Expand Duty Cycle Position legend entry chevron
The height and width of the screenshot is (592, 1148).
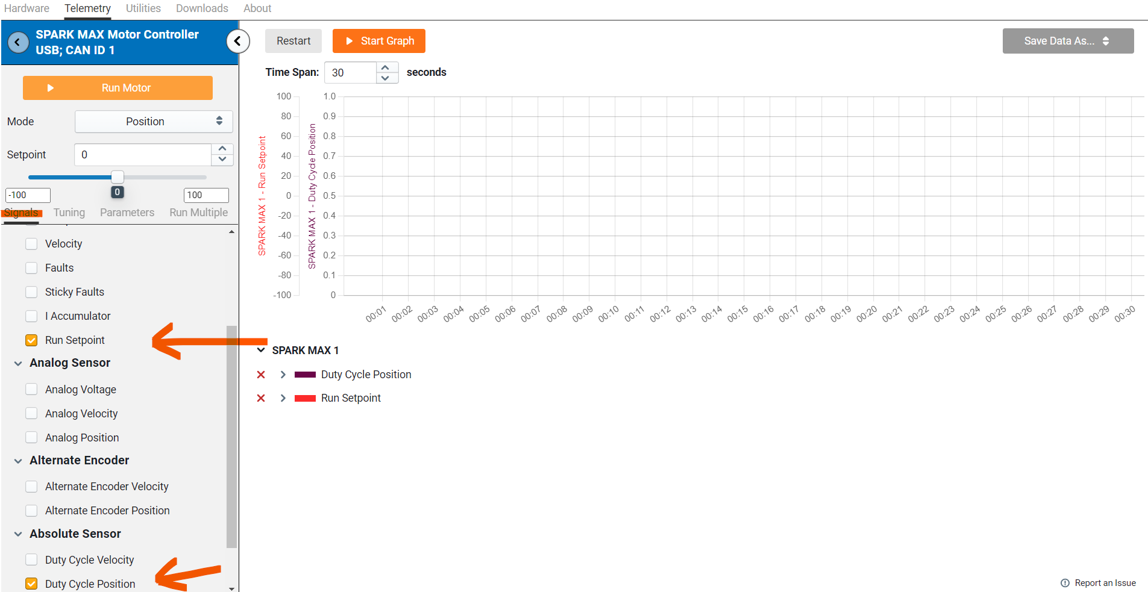pyautogui.click(x=283, y=375)
